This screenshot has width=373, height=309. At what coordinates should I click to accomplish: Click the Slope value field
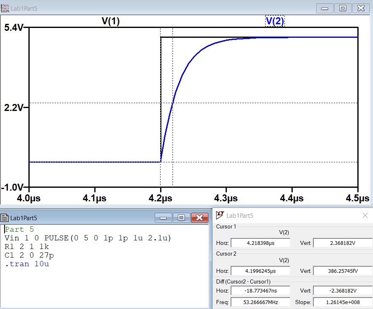coord(343,302)
